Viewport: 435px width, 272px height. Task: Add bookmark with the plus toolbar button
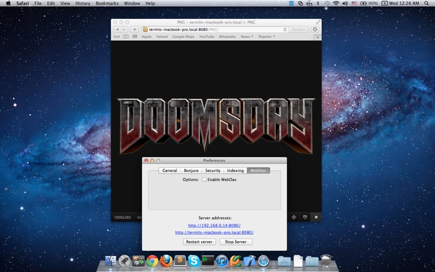click(x=134, y=29)
